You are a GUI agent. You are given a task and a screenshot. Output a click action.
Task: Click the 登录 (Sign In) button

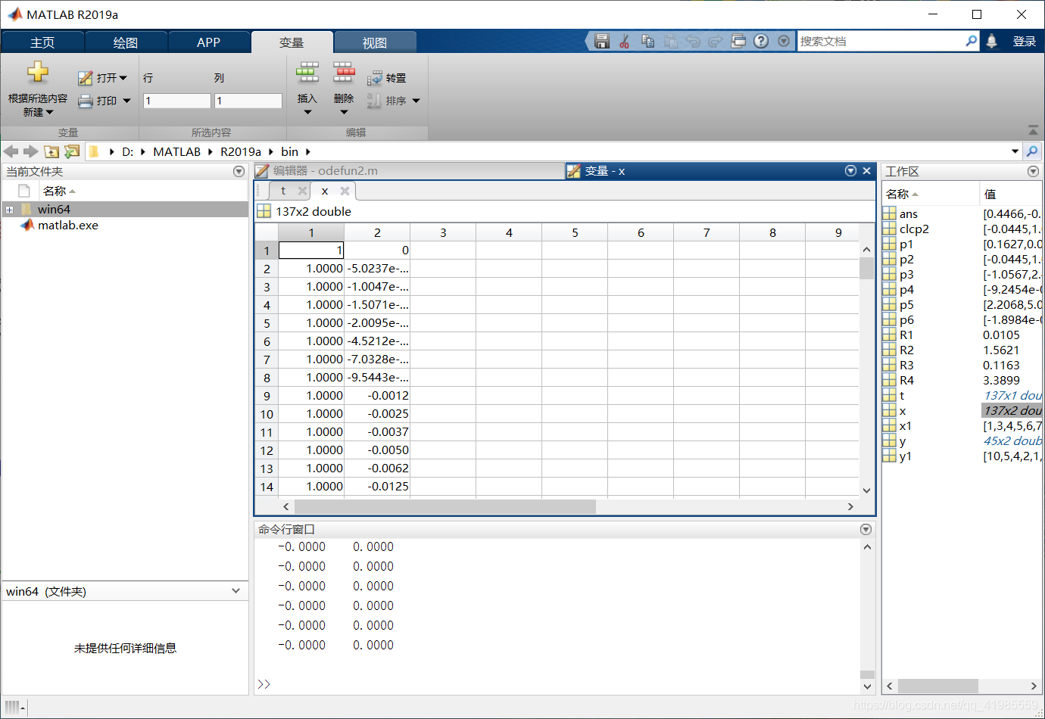point(1025,42)
